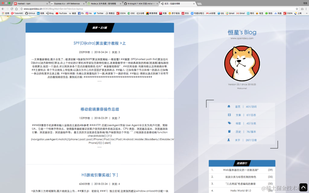
Task: Show hidden bookmarks with the overflow chevron
Action: point(306,13)
